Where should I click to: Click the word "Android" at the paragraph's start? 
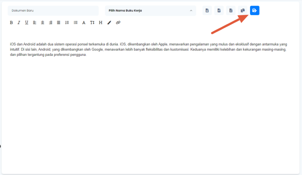[x=29, y=44]
